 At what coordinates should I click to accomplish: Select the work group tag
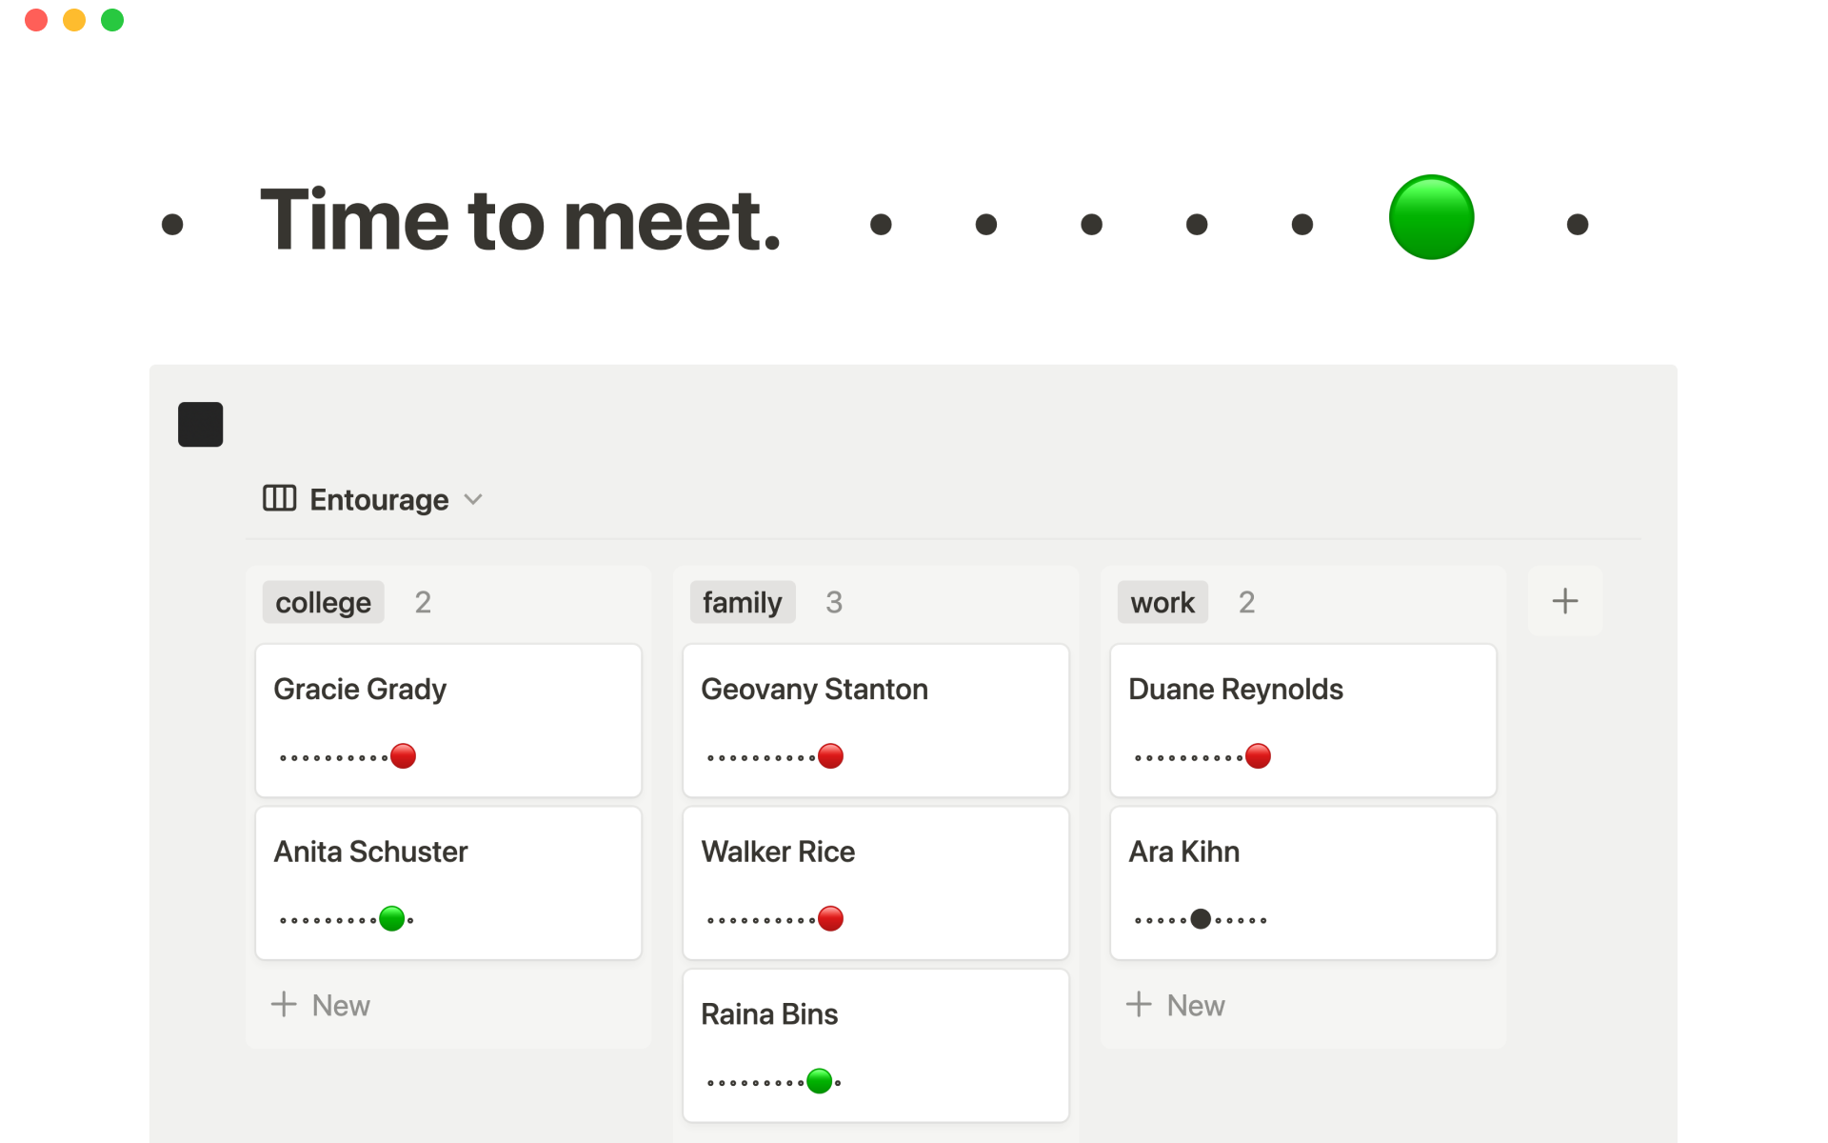point(1162,602)
